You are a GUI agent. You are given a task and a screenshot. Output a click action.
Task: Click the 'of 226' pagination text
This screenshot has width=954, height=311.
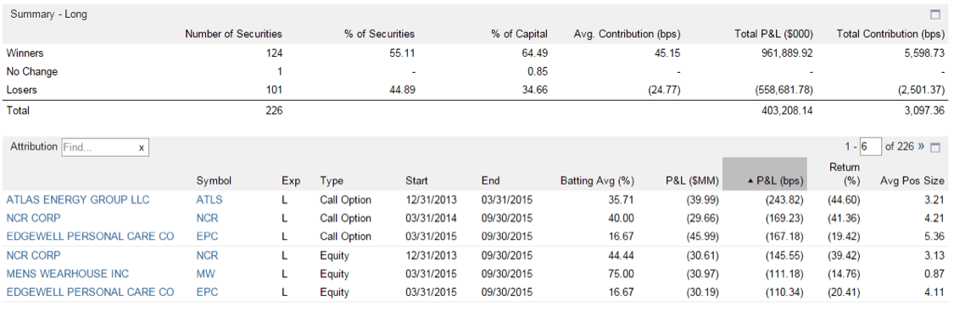pos(899,147)
